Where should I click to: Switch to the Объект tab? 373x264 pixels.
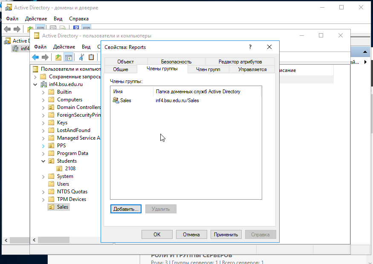tap(126, 62)
